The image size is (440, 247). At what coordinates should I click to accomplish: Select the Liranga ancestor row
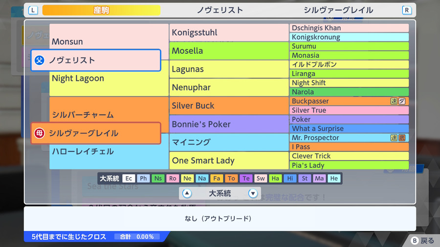click(x=349, y=74)
